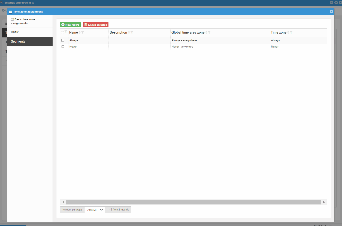
Task: Sort records by the Description column
Action: 129,32
